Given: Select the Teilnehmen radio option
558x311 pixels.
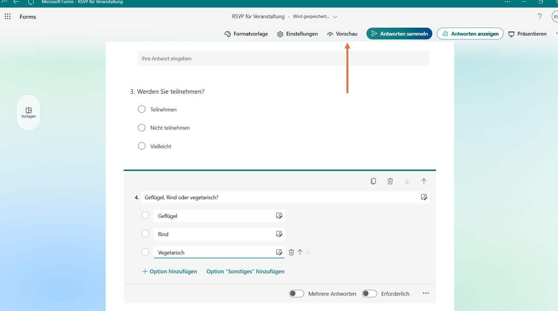Looking at the screenshot, I should coord(142,109).
